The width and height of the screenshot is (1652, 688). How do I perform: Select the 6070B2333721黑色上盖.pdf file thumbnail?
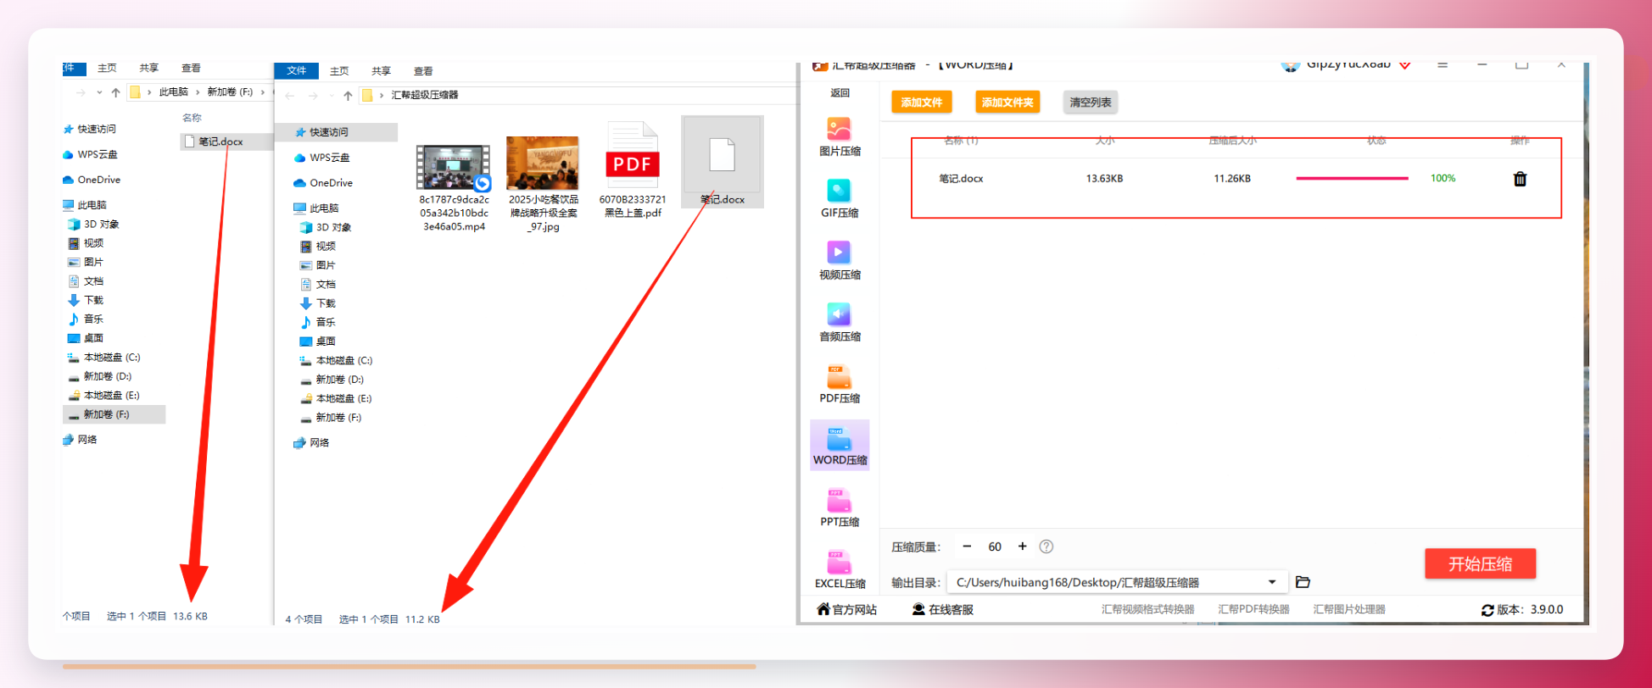[x=632, y=169]
